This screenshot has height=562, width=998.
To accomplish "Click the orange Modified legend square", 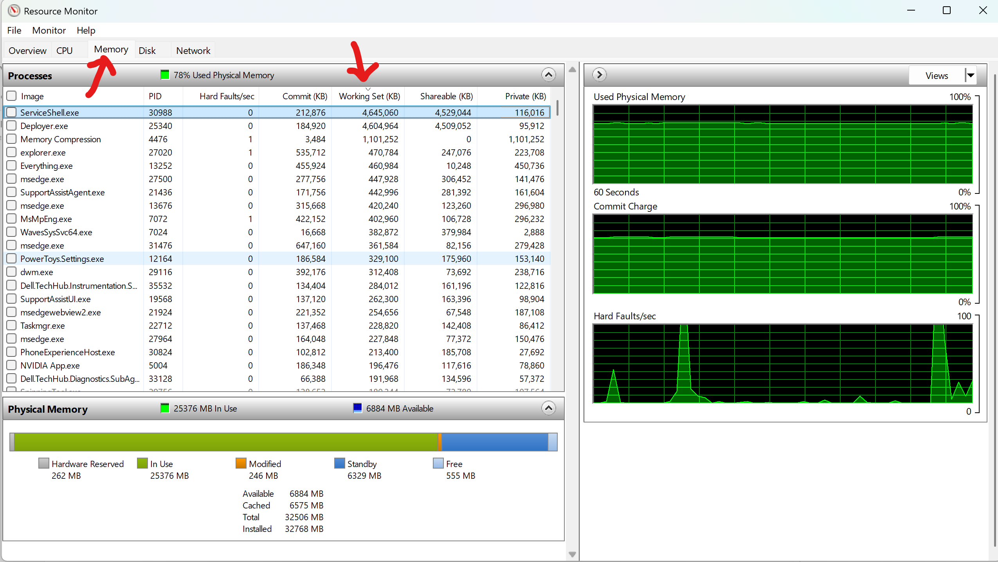I will point(241,464).
